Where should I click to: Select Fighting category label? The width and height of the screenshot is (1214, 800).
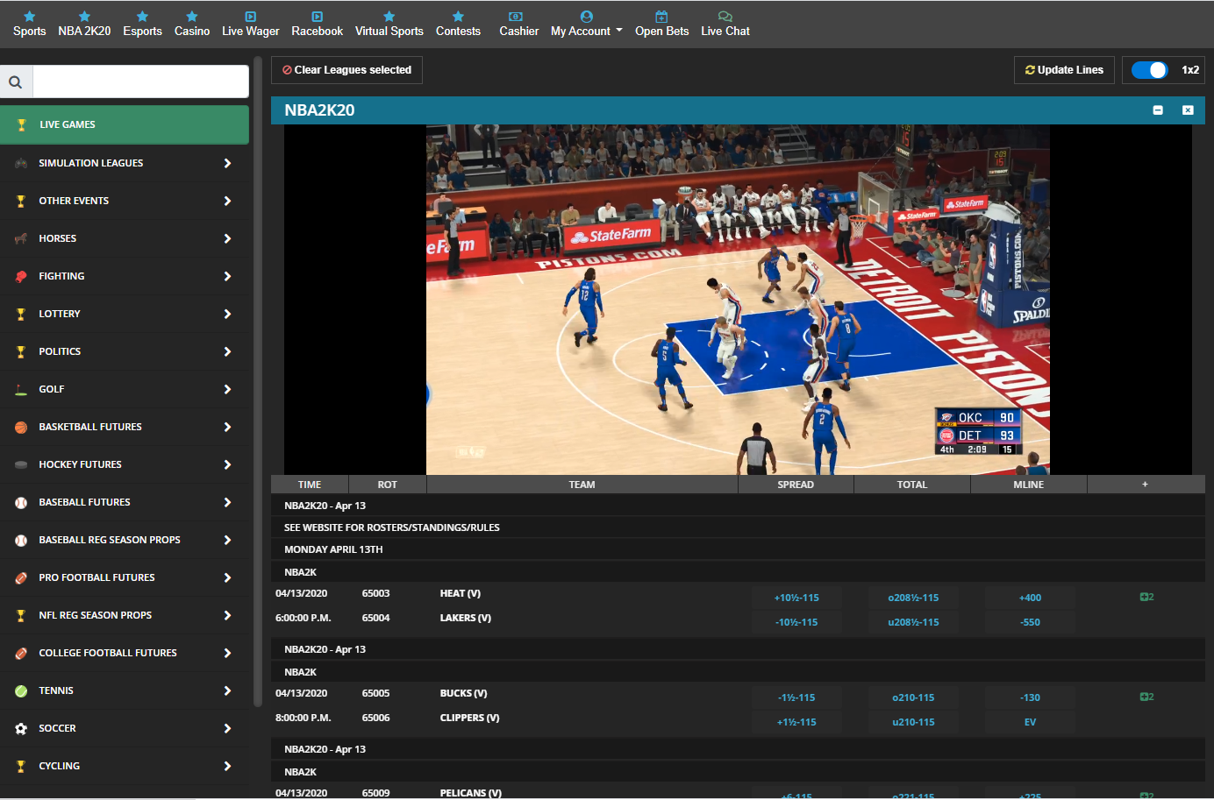pos(61,276)
